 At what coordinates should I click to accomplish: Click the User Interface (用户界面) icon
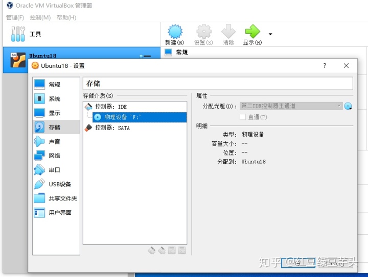39,213
